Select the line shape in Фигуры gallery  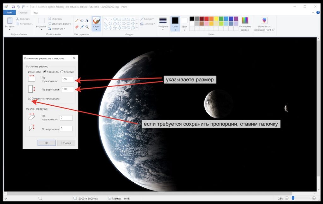point(106,19)
